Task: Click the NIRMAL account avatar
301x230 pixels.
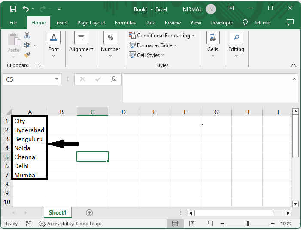Action: coord(210,9)
